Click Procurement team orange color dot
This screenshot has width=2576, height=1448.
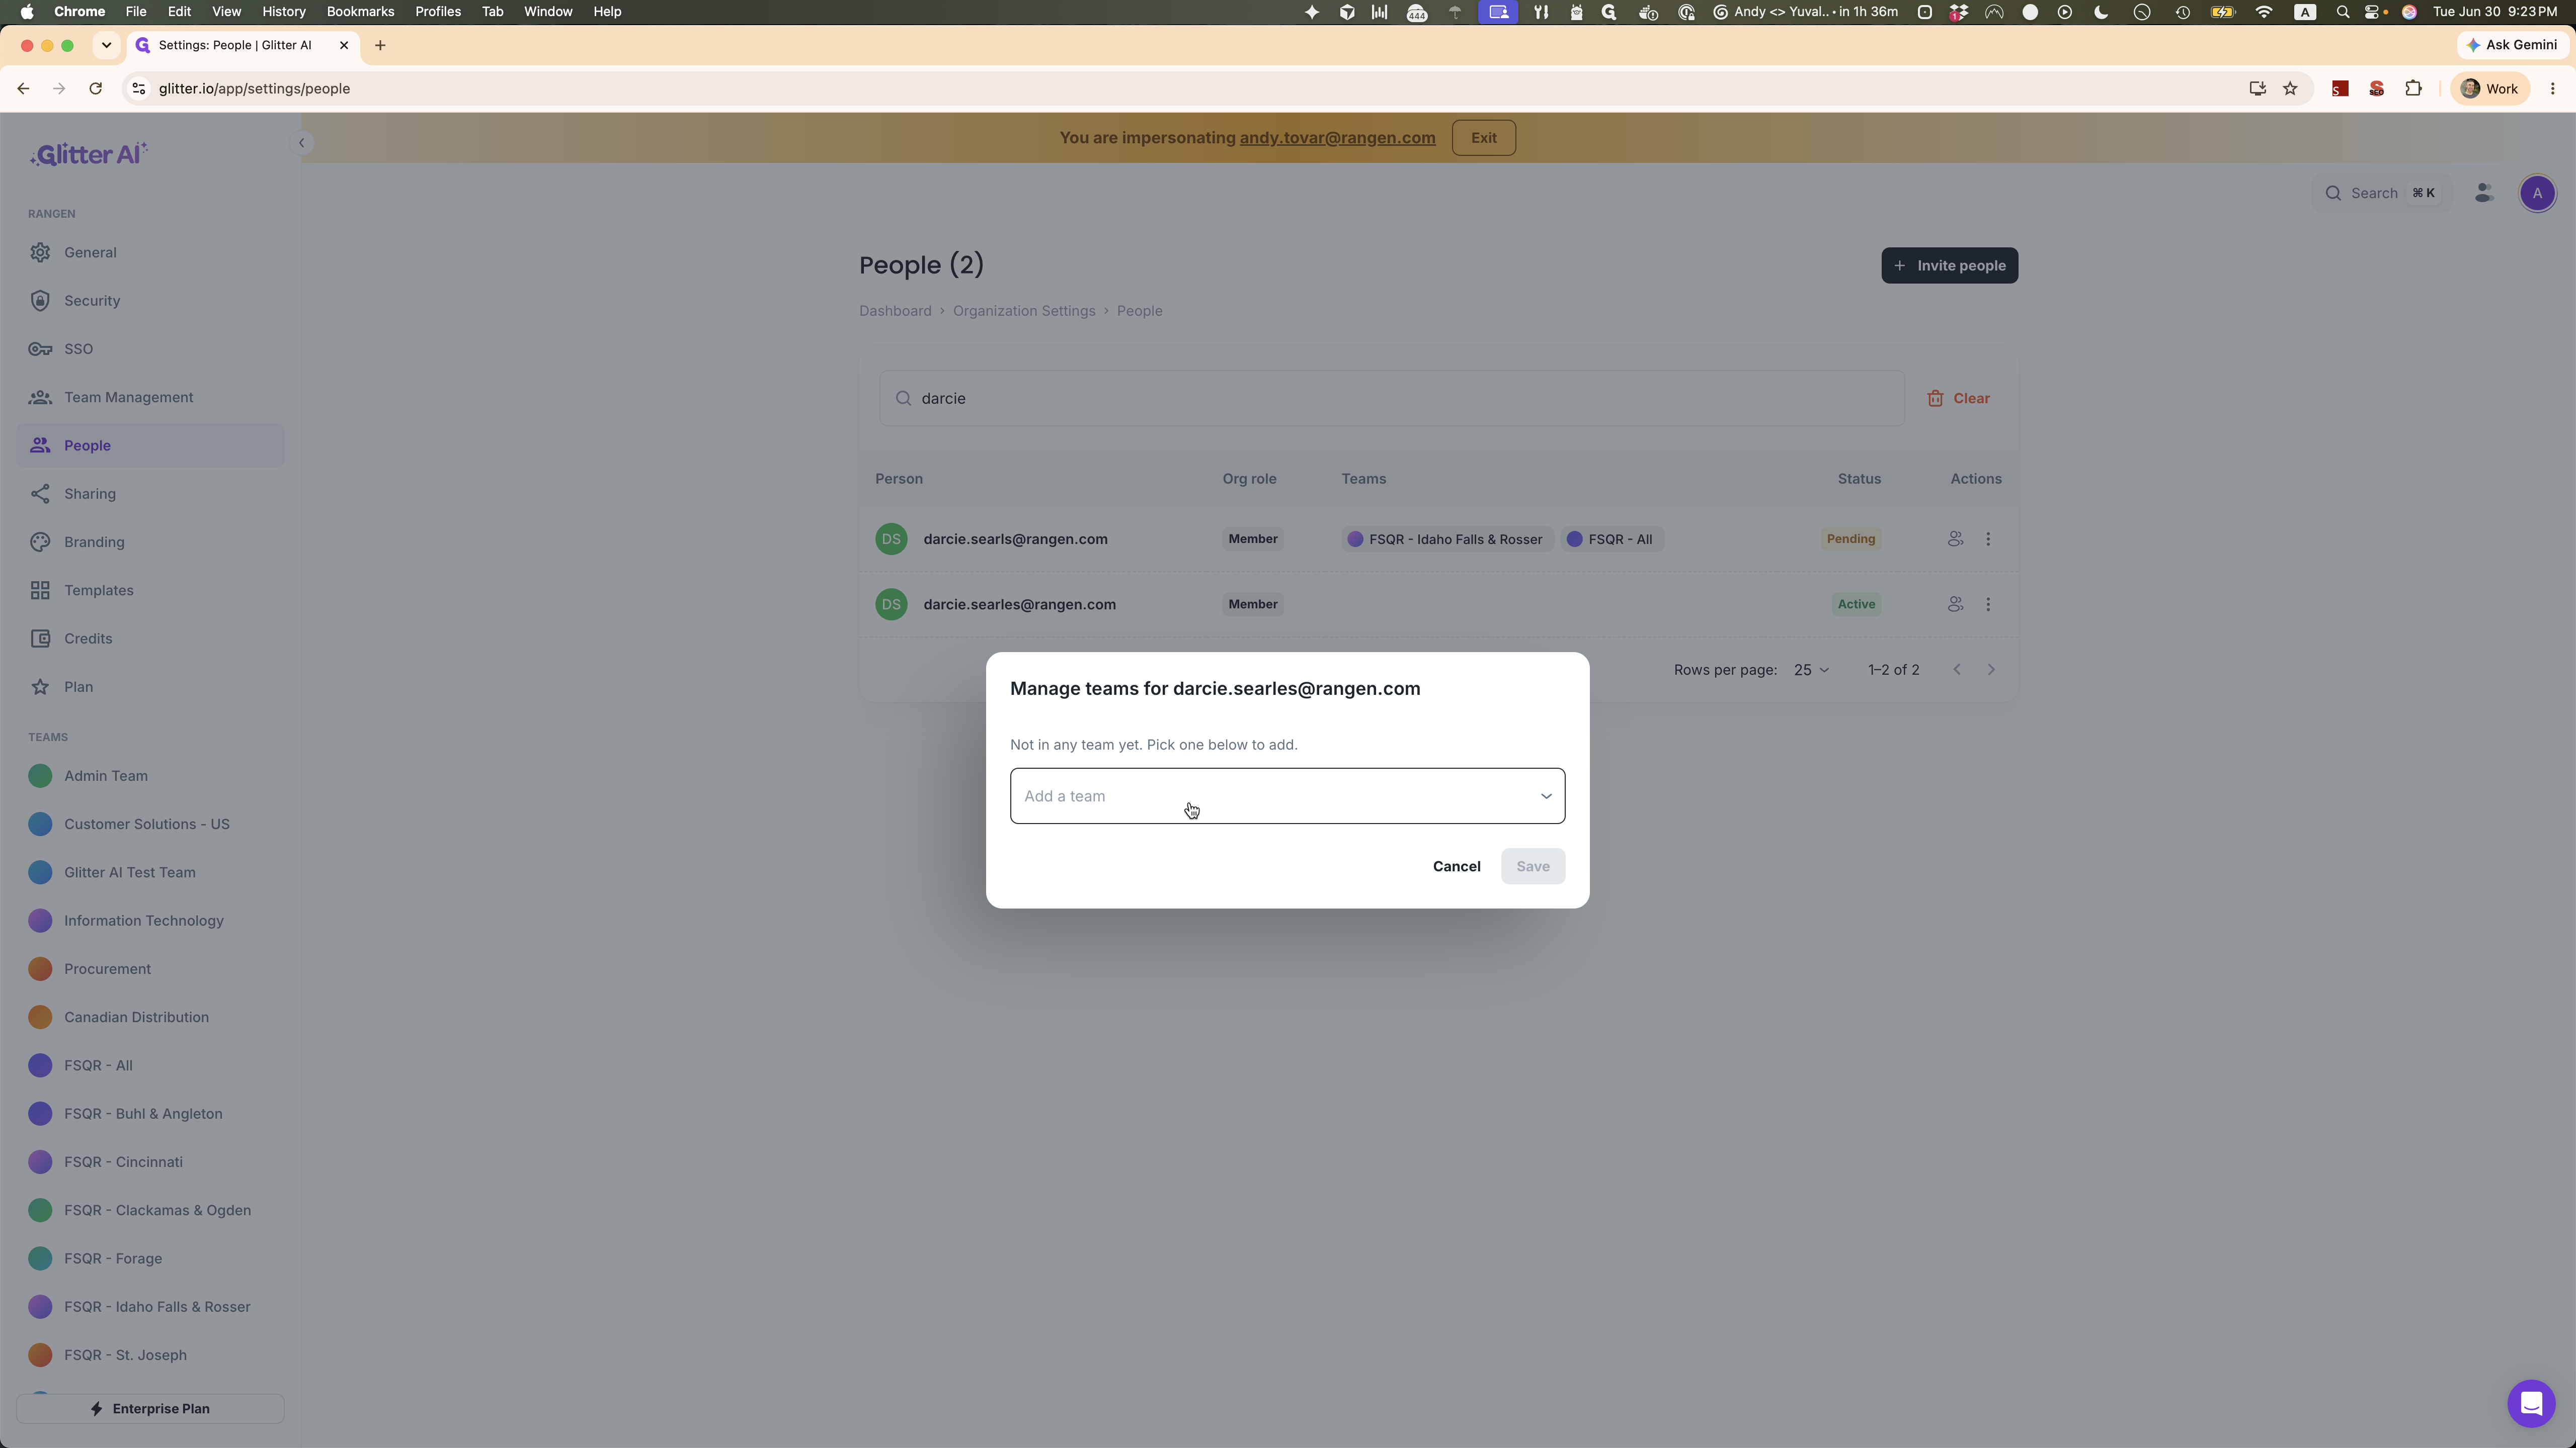(x=40, y=969)
